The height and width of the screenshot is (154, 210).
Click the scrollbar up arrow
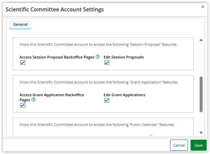201,40
